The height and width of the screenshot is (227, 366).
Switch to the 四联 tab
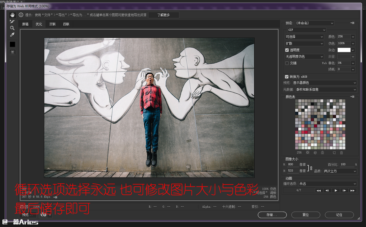point(66,24)
